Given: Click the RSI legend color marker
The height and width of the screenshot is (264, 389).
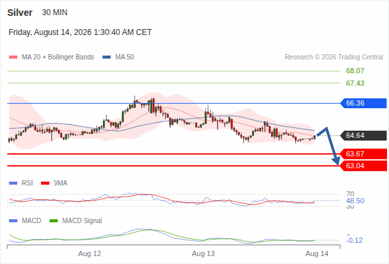Looking at the screenshot, I should [x=13, y=183].
